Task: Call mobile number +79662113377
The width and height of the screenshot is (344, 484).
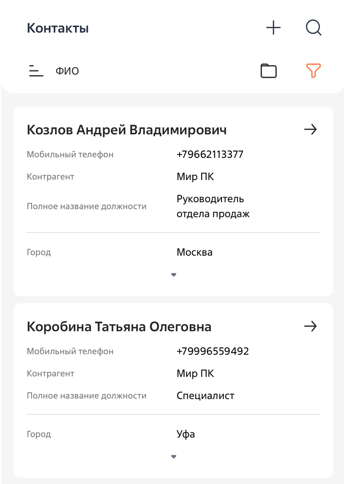Action: pyautogui.click(x=210, y=155)
